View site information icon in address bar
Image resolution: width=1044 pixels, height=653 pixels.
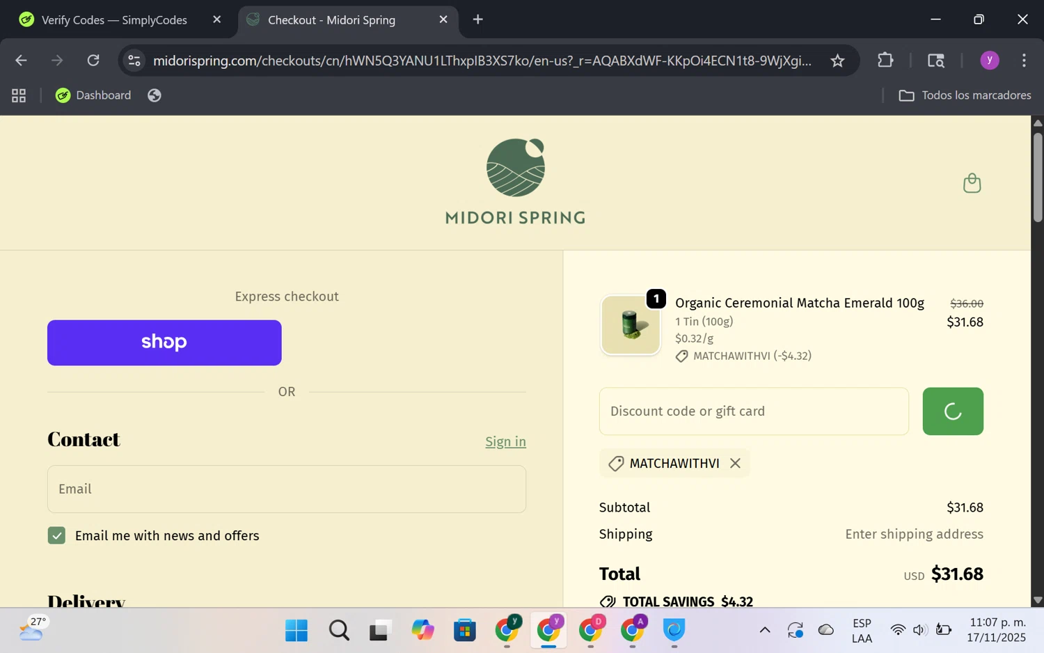[x=134, y=61]
